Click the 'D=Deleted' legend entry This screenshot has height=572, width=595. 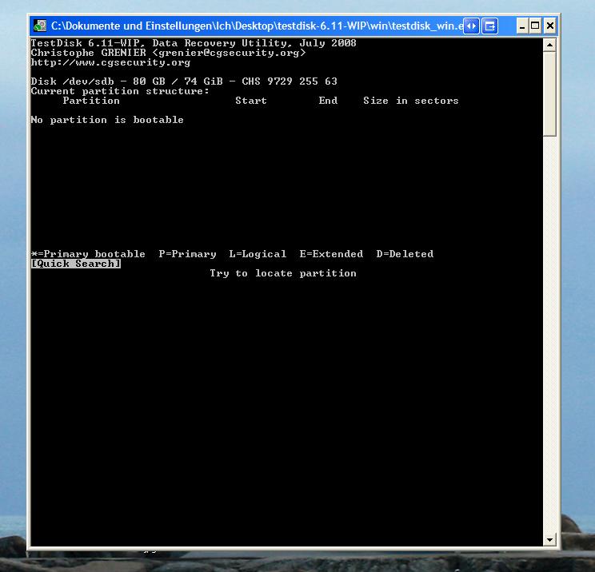(405, 254)
